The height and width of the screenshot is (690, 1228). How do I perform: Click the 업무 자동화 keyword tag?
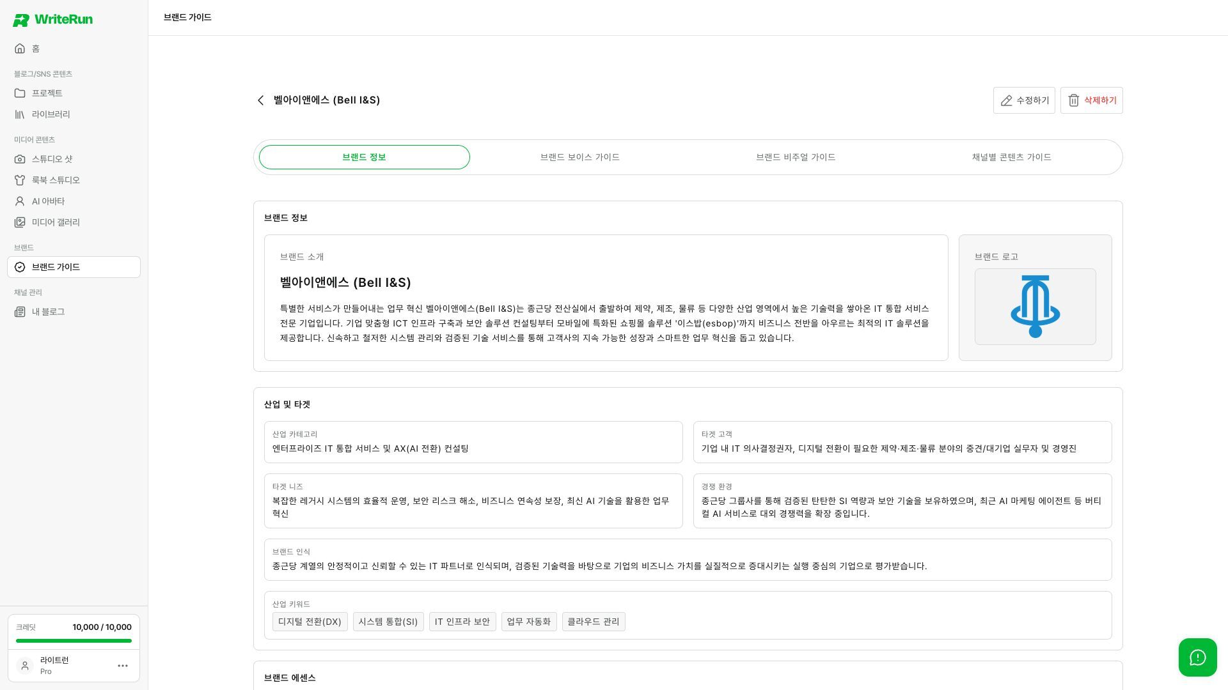click(529, 622)
